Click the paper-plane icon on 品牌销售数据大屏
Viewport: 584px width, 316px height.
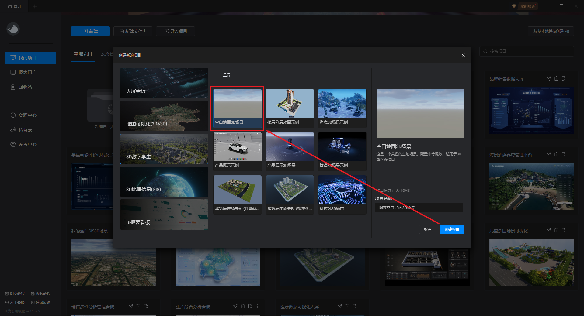pyautogui.click(x=549, y=78)
